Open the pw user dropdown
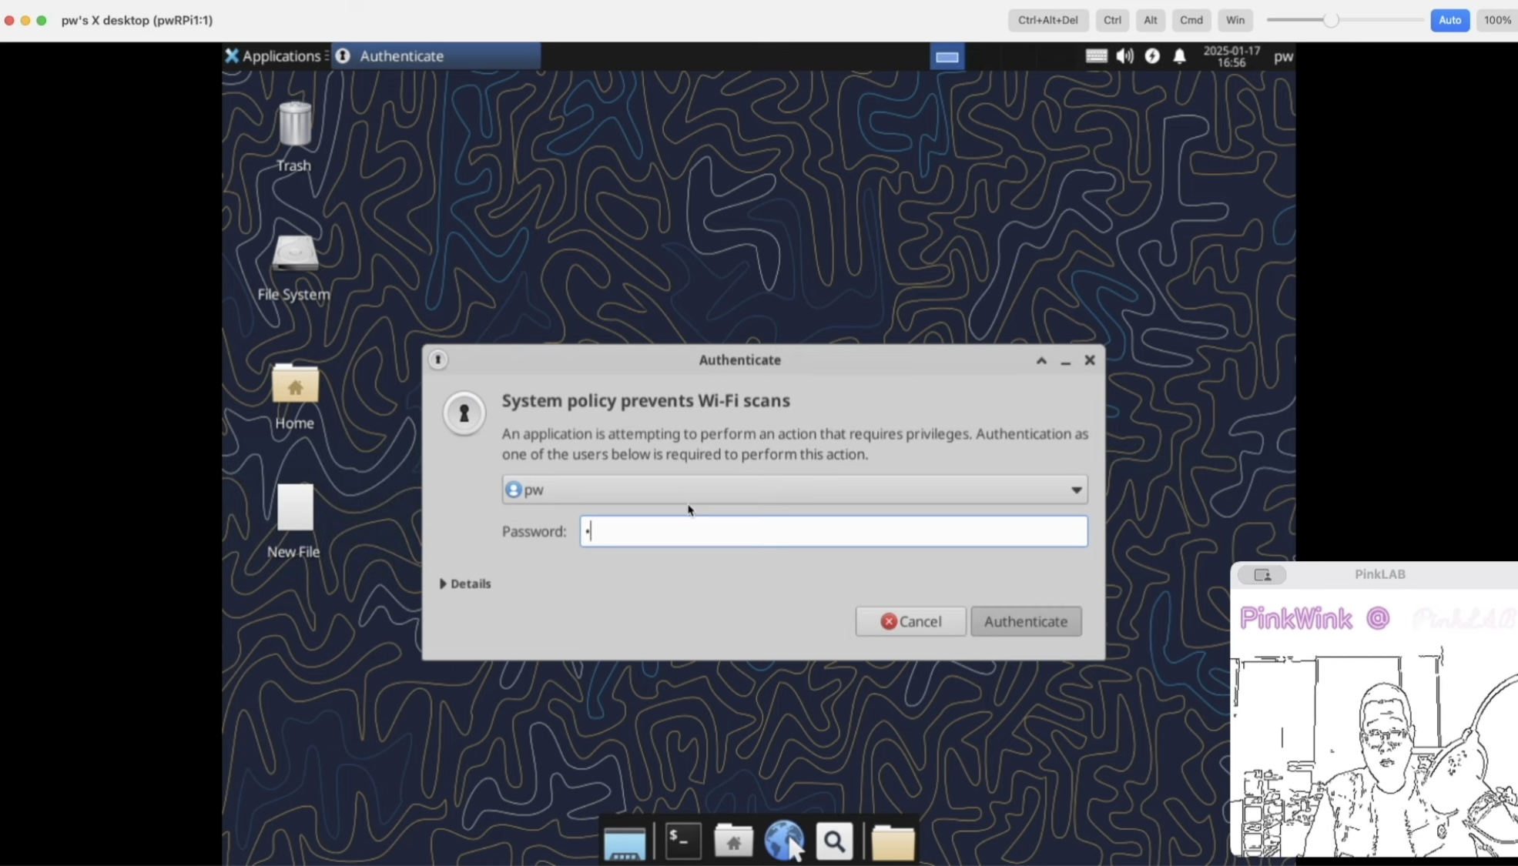The width and height of the screenshot is (1518, 866). 794,490
